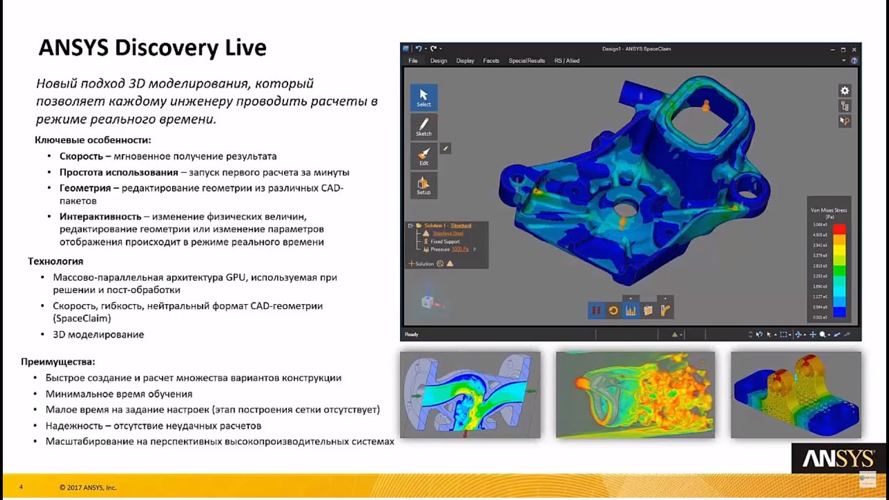Click the zoom magnifier in status bar

(x=822, y=335)
